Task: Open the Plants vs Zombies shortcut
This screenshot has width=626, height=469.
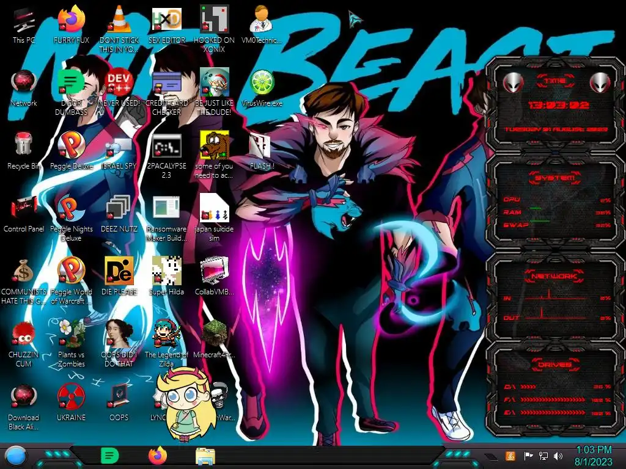Action: click(x=72, y=333)
